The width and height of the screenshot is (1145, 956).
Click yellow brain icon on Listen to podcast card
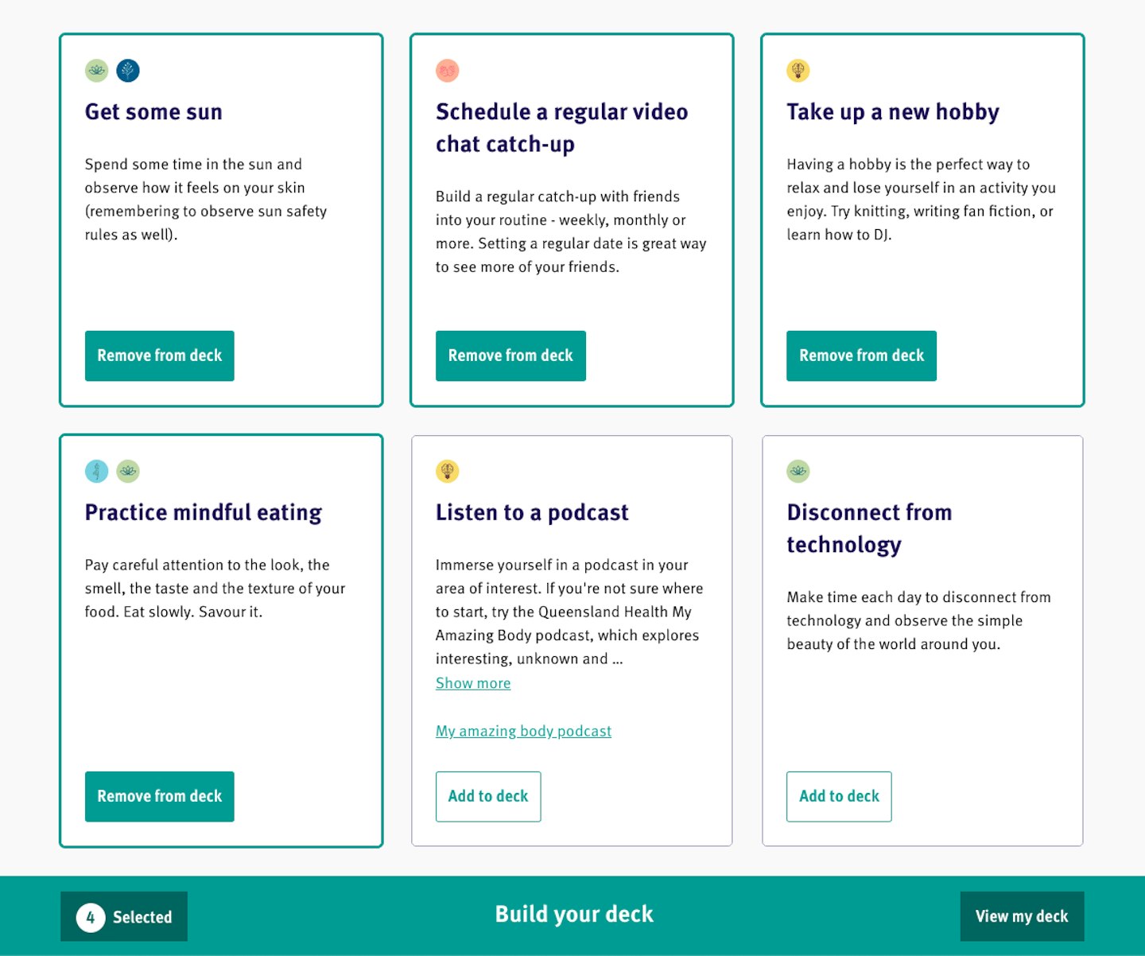point(448,471)
